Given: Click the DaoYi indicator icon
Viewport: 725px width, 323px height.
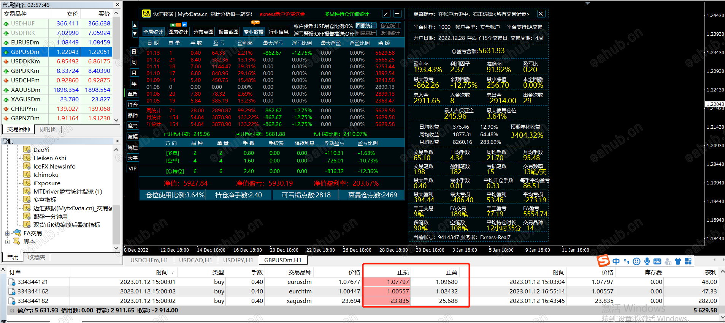Looking at the screenshot, I should click(x=27, y=150).
